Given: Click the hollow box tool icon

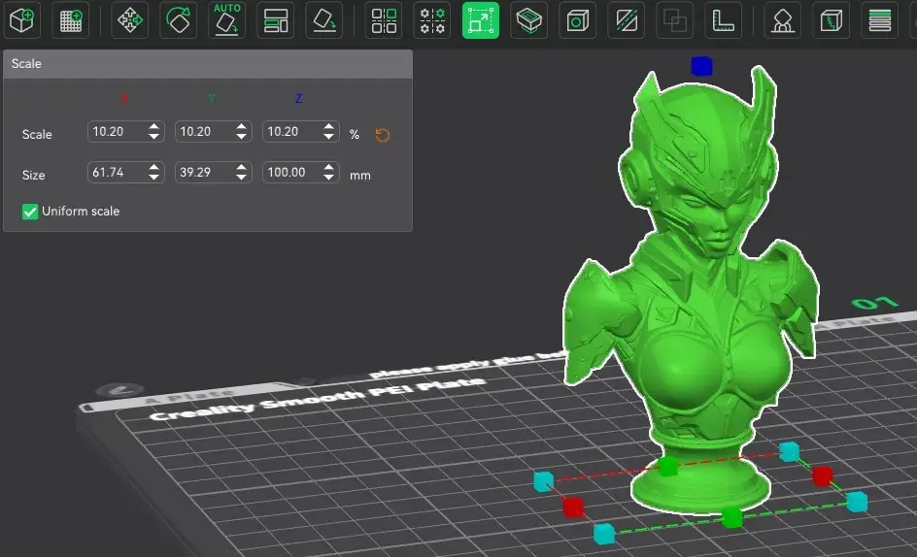Looking at the screenshot, I should click(x=529, y=20).
